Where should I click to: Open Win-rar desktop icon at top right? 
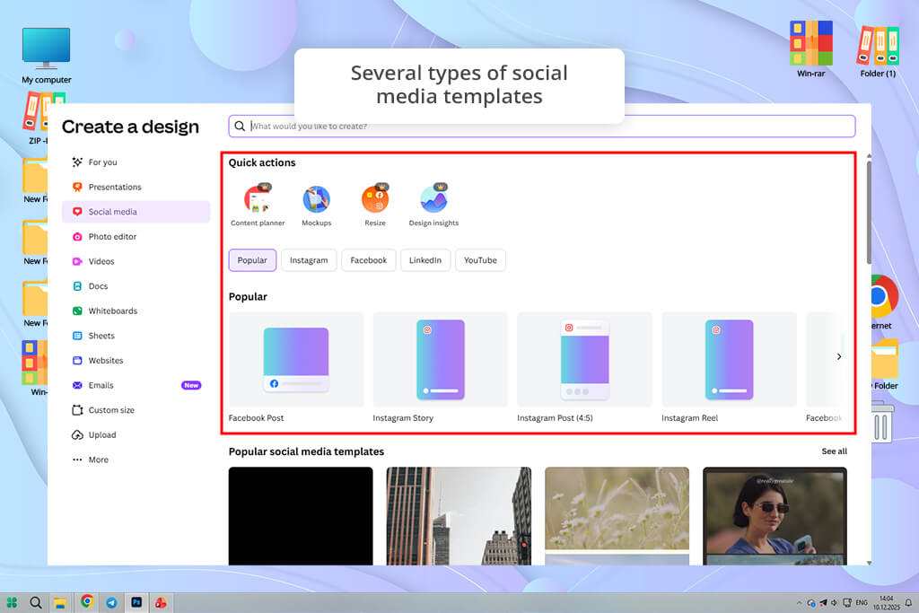pyautogui.click(x=811, y=48)
